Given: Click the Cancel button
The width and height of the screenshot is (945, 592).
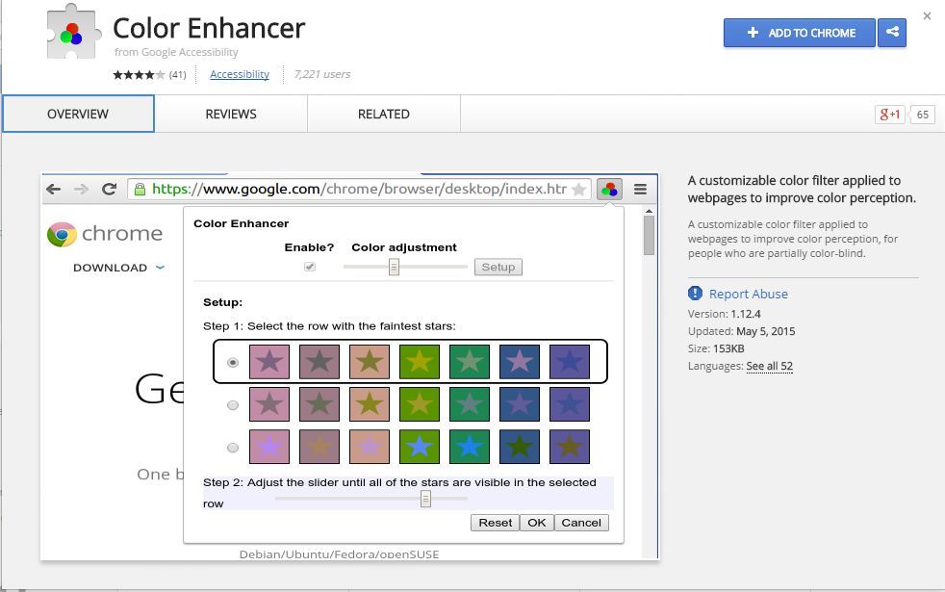Looking at the screenshot, I should click(581, 523).
